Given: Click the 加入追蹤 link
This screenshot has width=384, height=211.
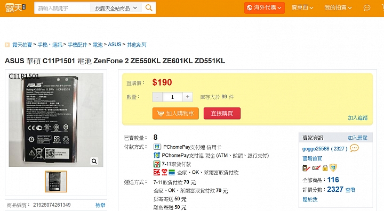Looking at the screenshot, I should pyautogui.click(x=357, y=118).
